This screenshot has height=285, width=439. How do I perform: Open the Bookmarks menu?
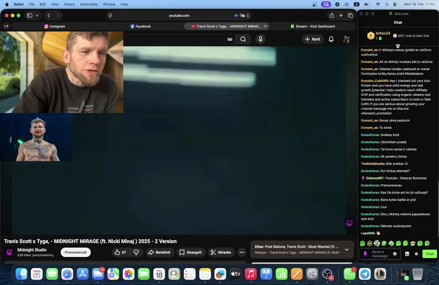pos(89,4)
